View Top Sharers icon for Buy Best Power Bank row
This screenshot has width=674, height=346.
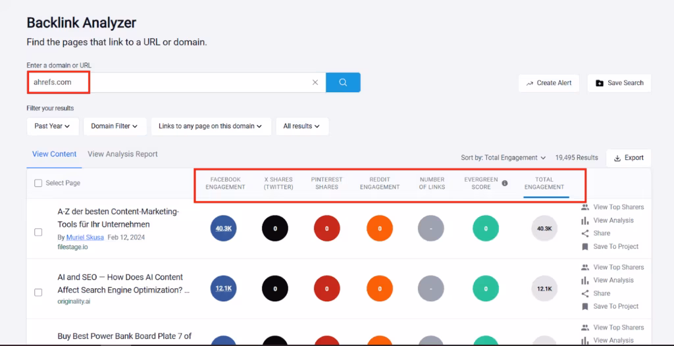point(584,328)
